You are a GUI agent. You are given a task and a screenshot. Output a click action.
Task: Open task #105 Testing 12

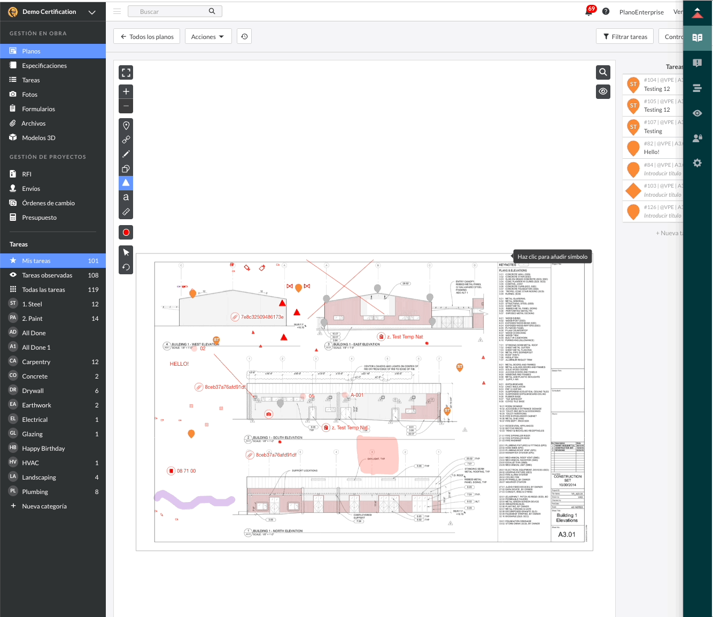click(x=653, y=106)
